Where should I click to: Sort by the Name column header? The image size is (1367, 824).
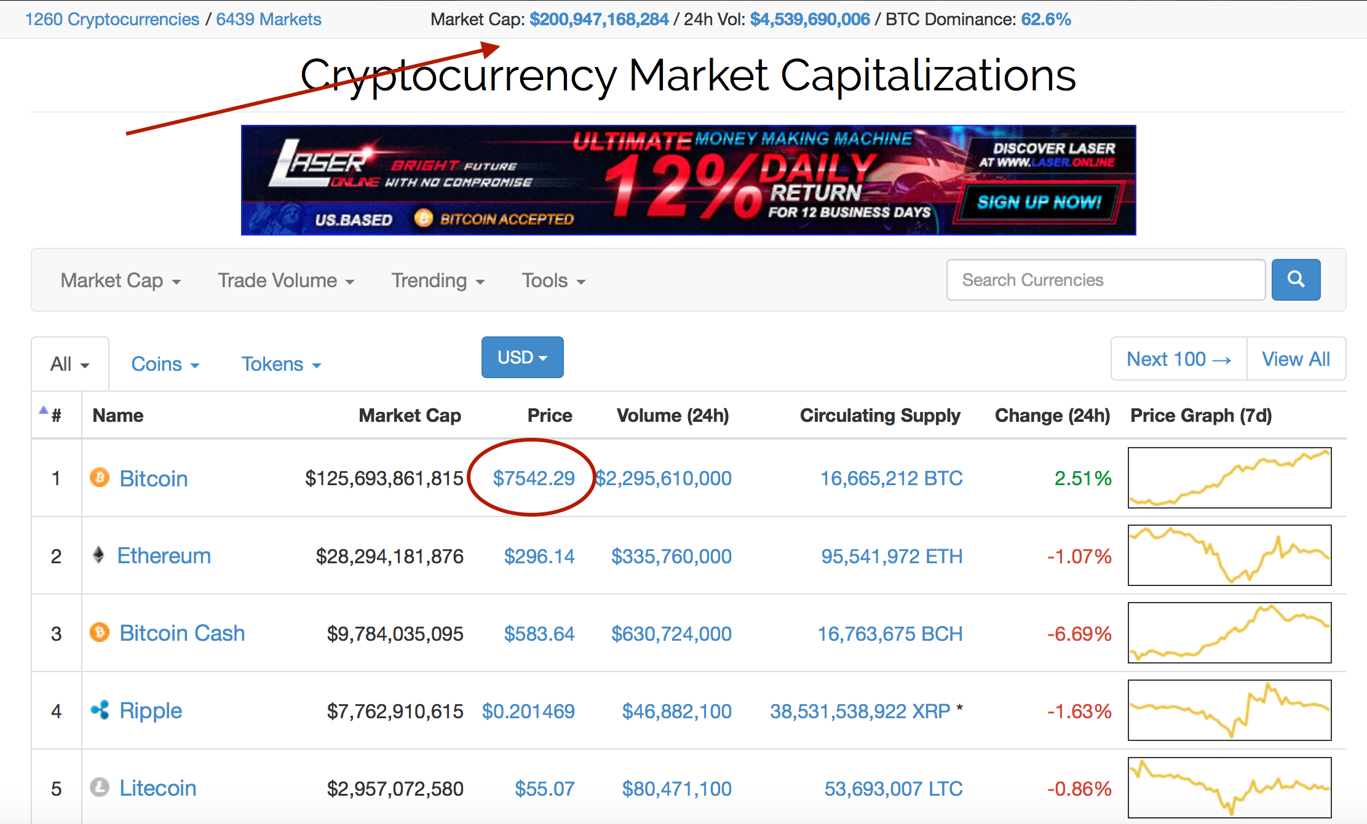(x=118, y=416)
